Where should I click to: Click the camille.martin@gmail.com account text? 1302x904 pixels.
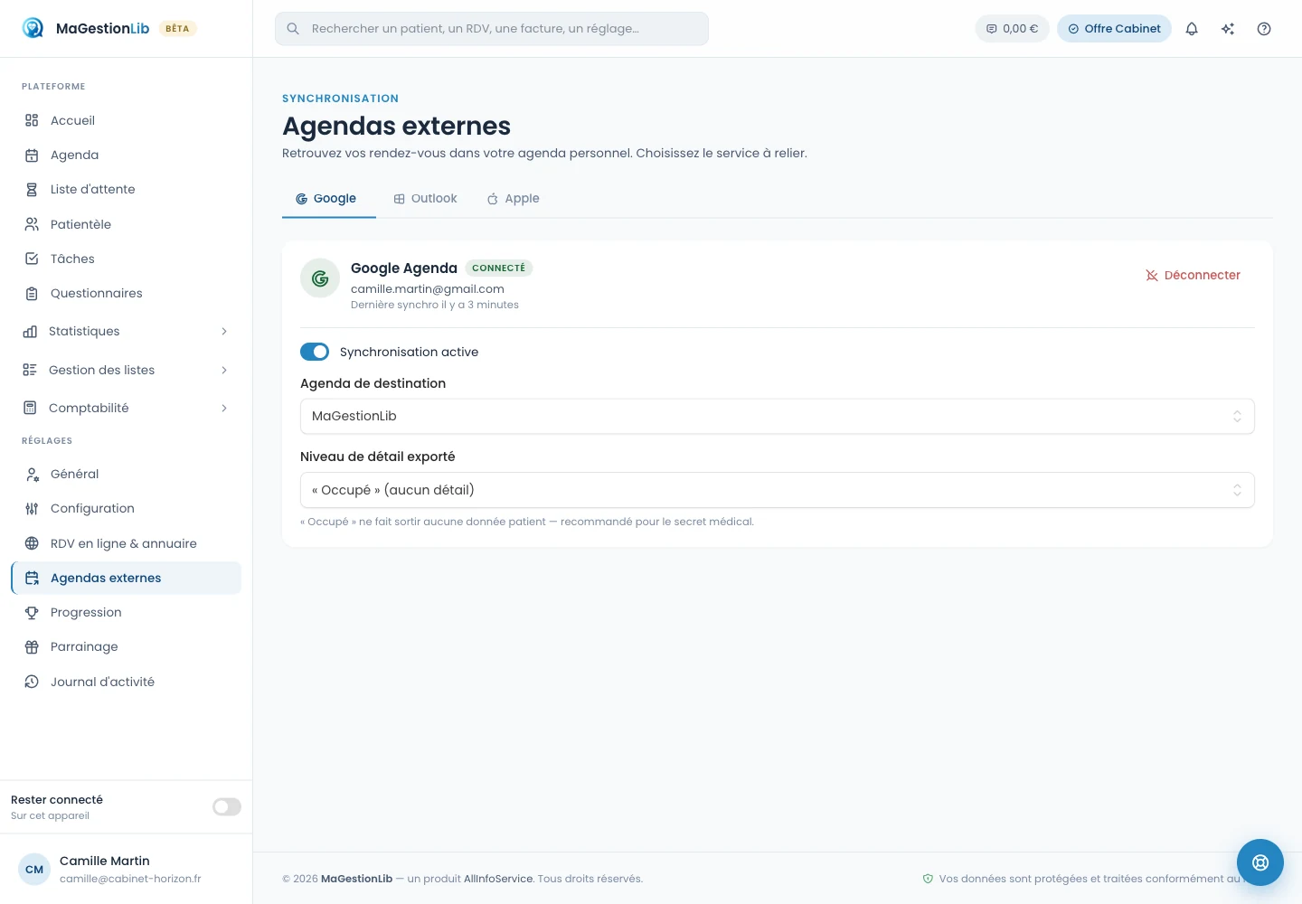[x=428, y=289]
